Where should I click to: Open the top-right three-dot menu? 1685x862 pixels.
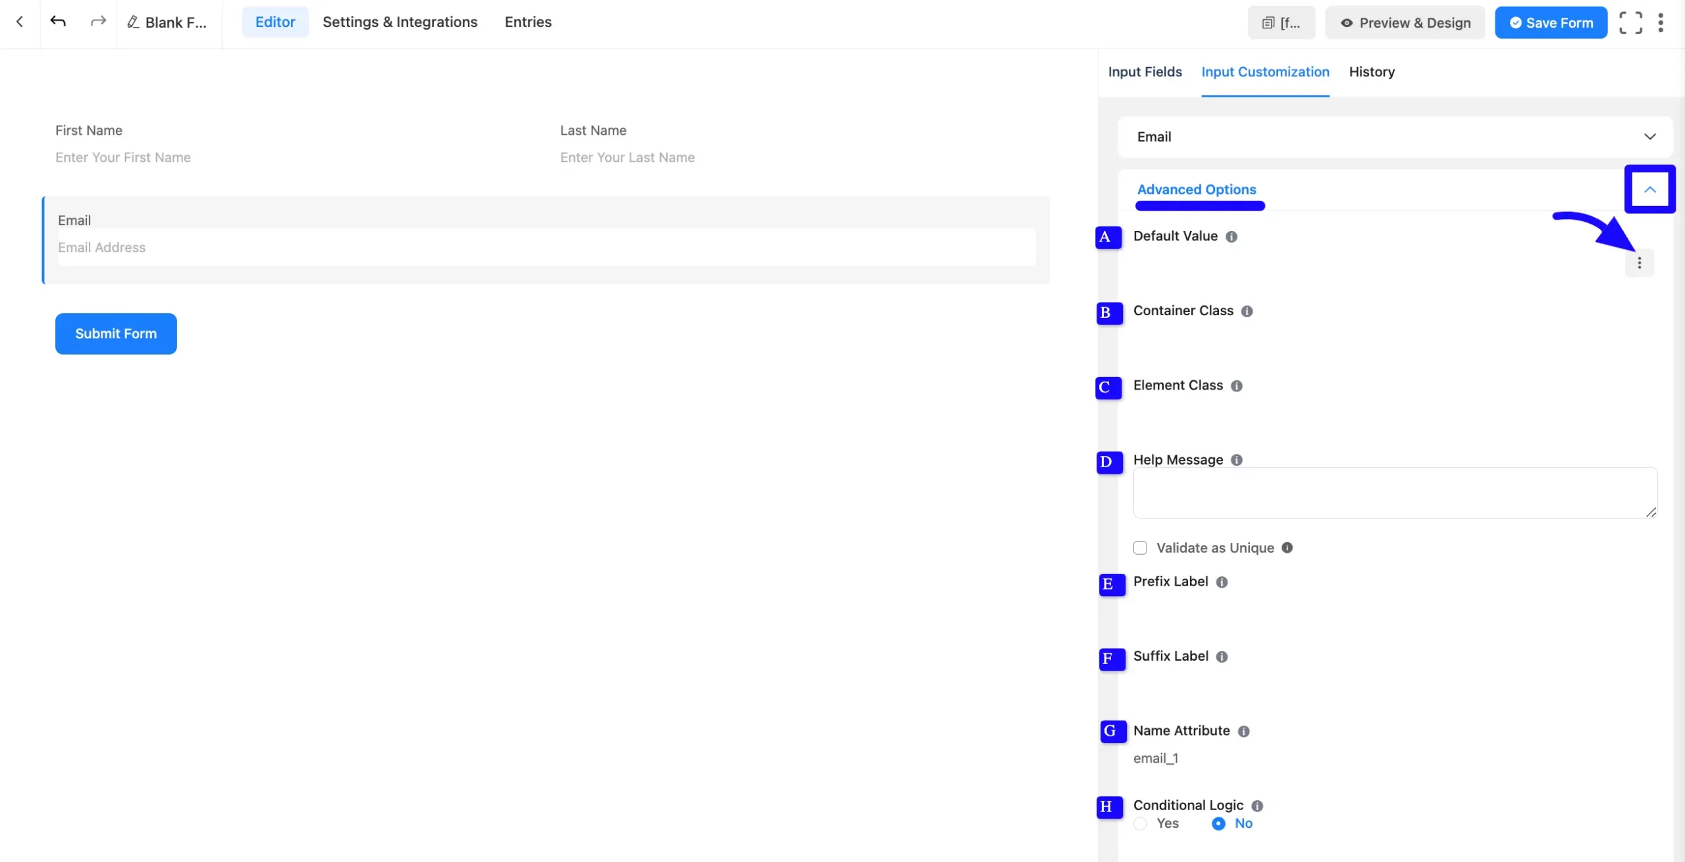[x=1661, y=22]
